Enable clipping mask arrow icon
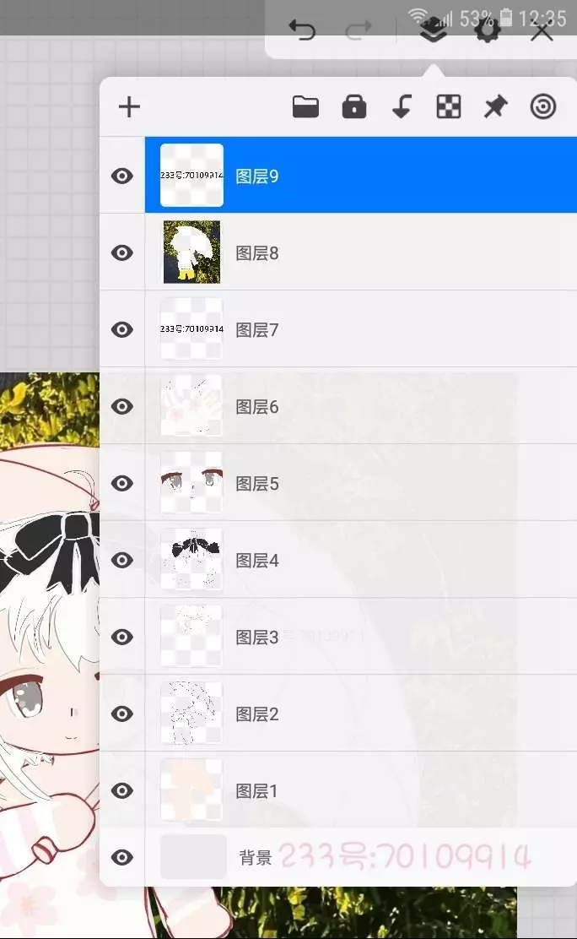Image resolution: width=577 pixels, height=939 pixels. tap(402, 107)
